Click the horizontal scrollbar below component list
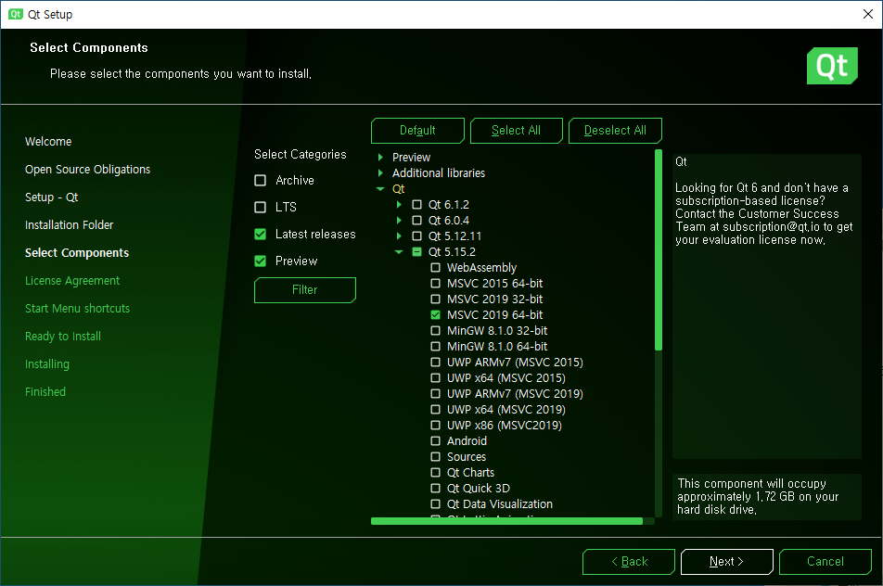 tap(506, 521)
